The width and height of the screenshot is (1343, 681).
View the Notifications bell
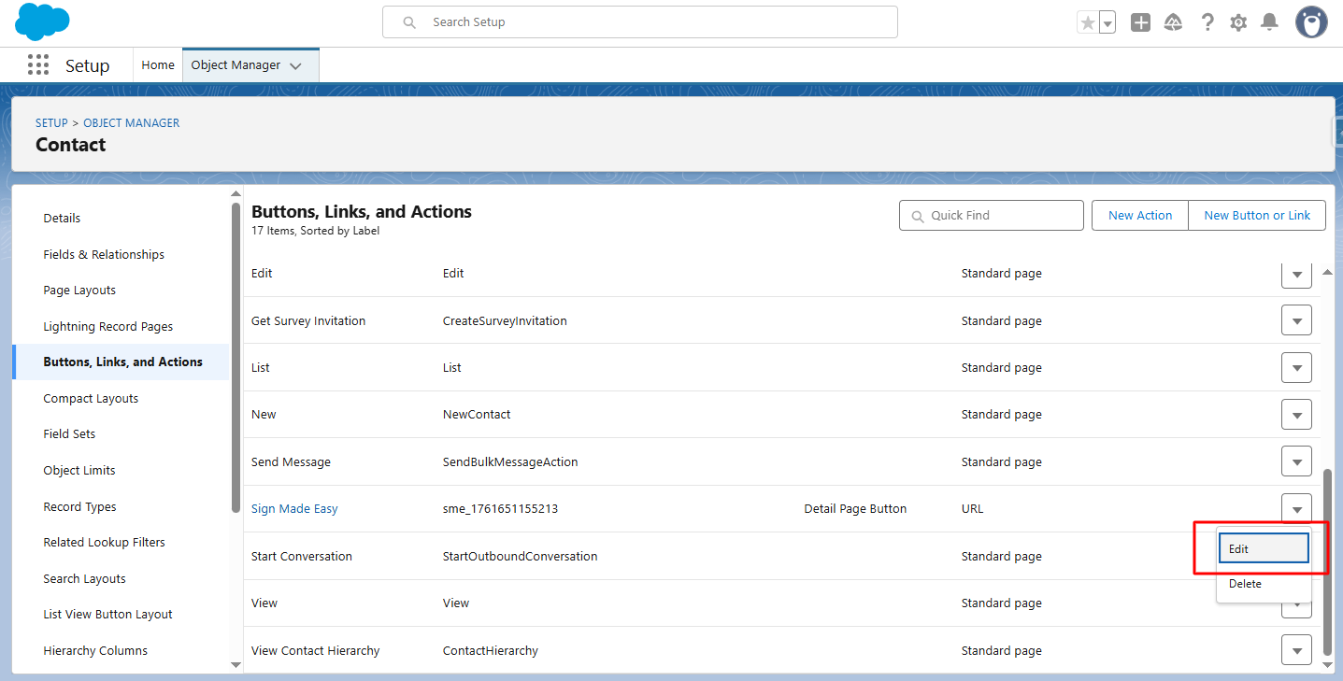click(1269, 22)
